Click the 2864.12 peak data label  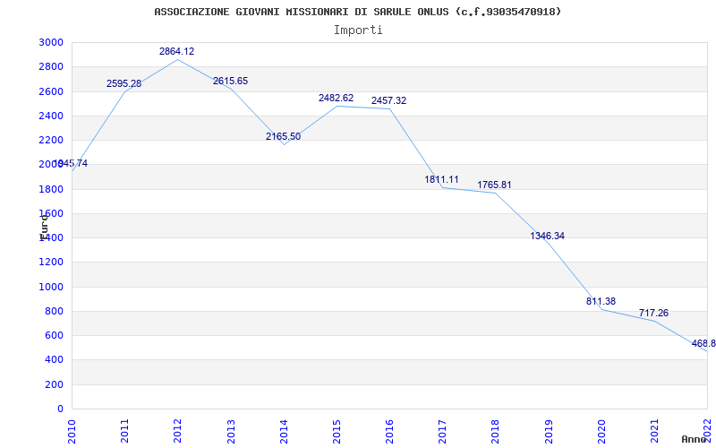click(x=176, y=52)
